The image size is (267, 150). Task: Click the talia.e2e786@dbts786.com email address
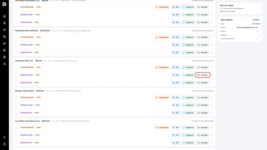point(247,28)
